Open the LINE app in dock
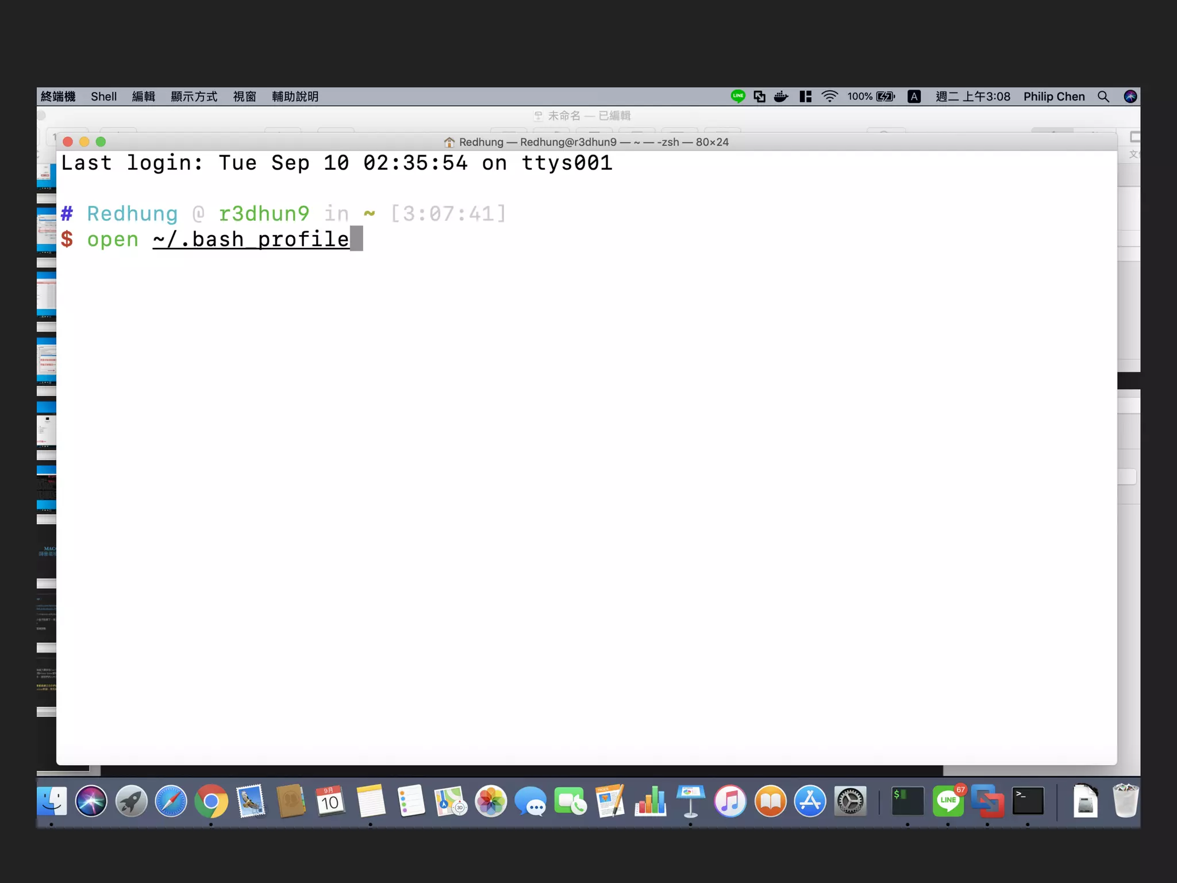 pyautogui.click(x=948, y=801)
